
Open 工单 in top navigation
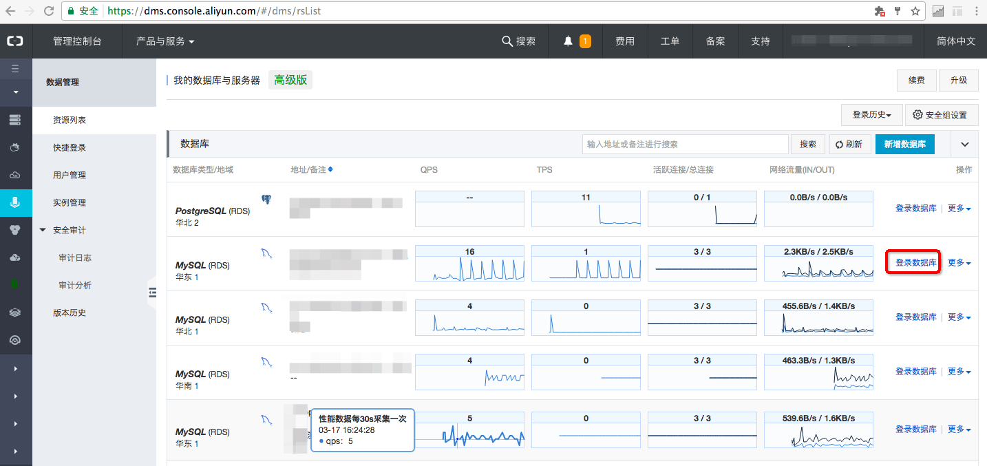[670, 41]
